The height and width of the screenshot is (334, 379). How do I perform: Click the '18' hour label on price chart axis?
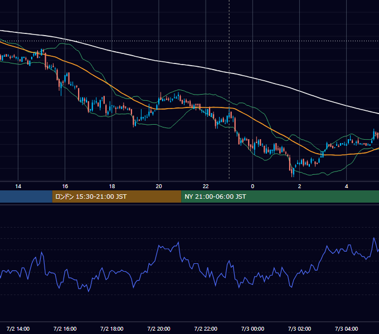point(112,186)
